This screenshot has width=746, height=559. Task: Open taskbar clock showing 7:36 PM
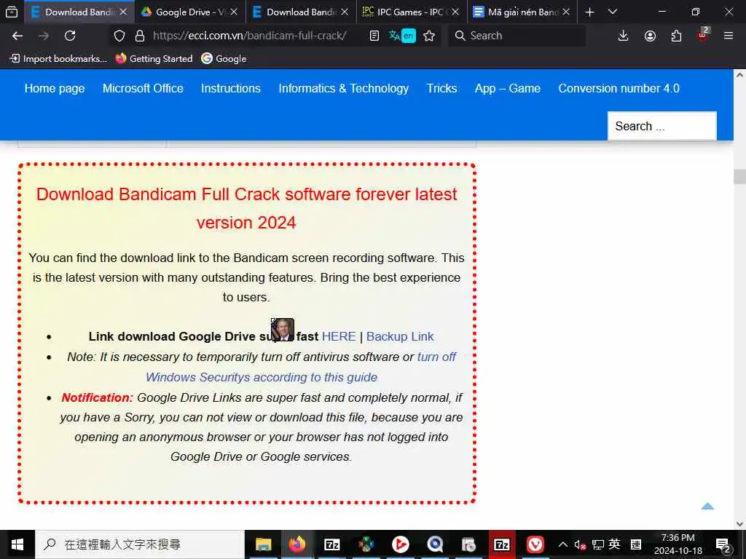click(x=678, y=544)
